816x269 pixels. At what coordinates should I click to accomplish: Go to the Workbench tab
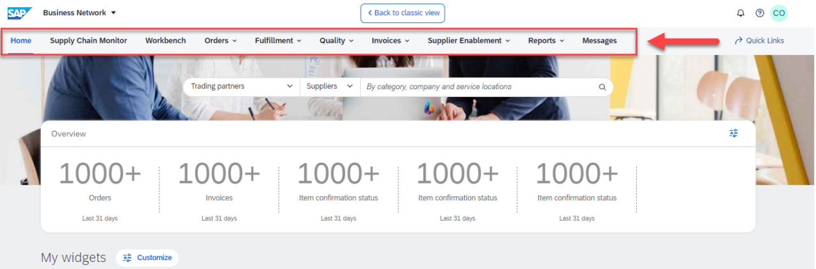[x=166, y=41]
